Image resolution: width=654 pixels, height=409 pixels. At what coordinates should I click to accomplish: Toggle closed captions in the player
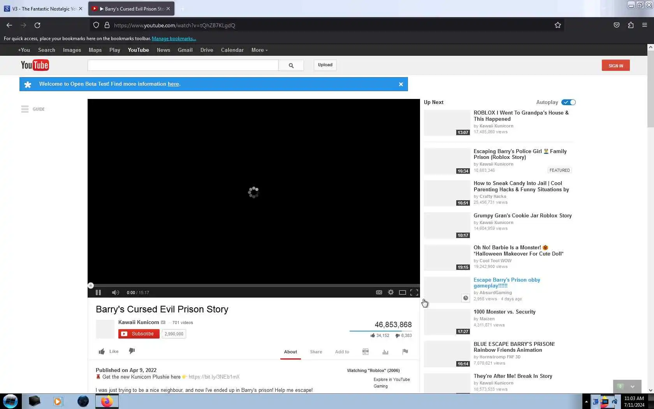click(379, 292)
